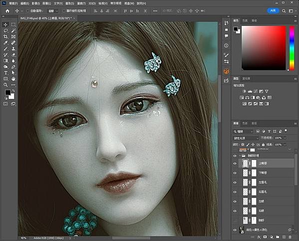Click the blue 共用 share button
This screenshot has height=241, width=299.
273,10
